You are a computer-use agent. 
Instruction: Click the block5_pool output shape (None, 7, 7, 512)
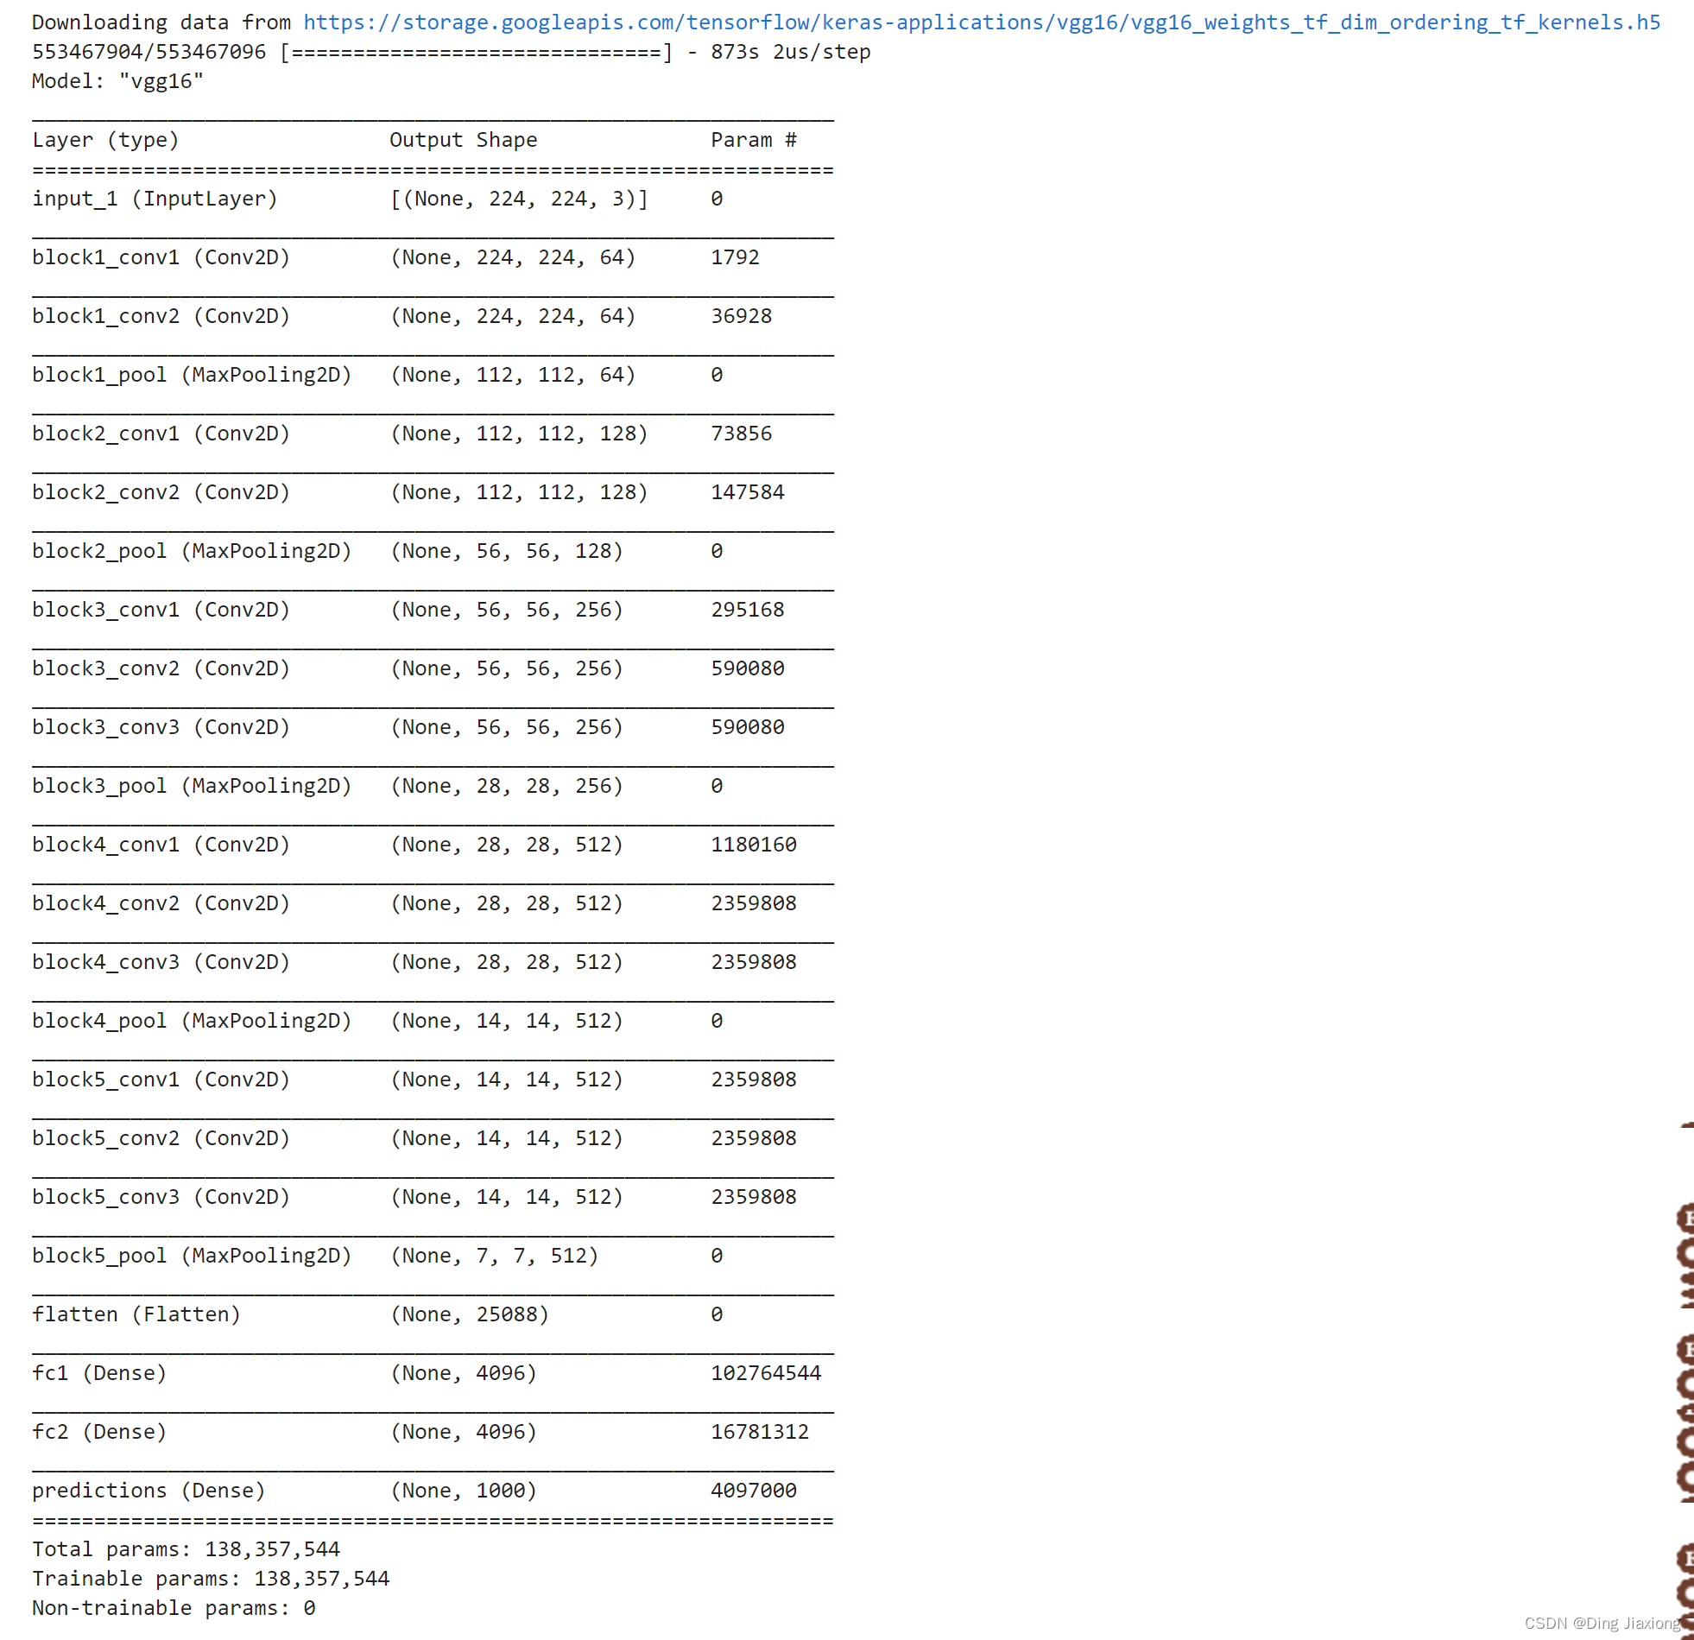[x=494, y=1256]
